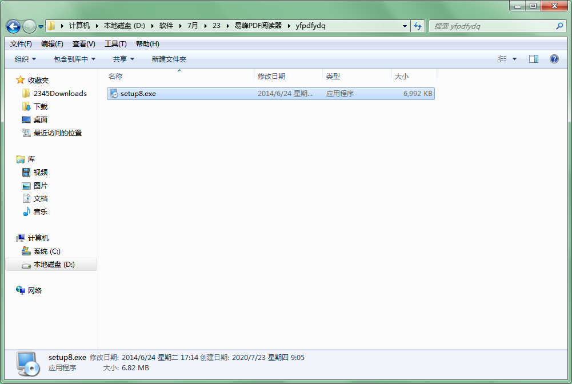
Task: Click the Back navigation arrow button
Action: (14, 26)
